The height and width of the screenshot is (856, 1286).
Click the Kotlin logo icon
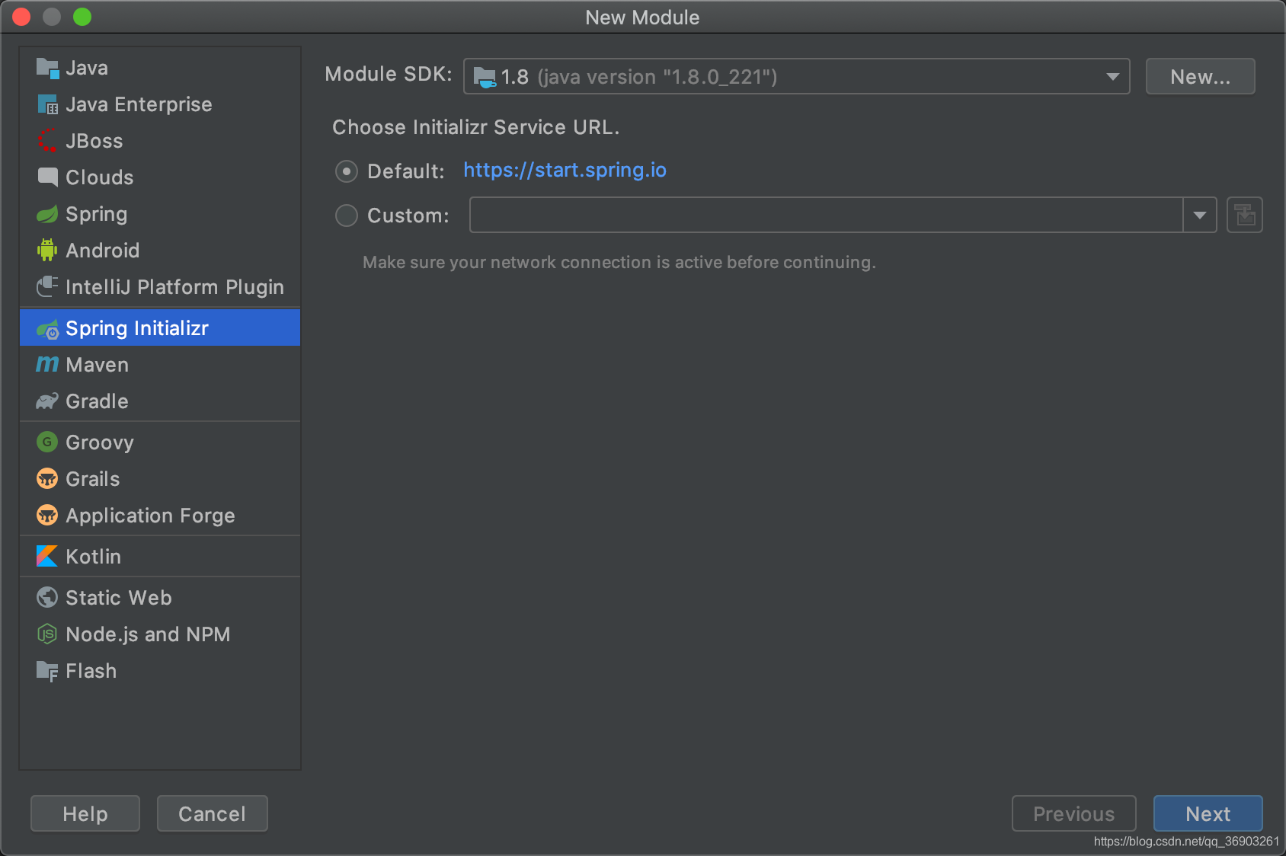coord(47,557)
